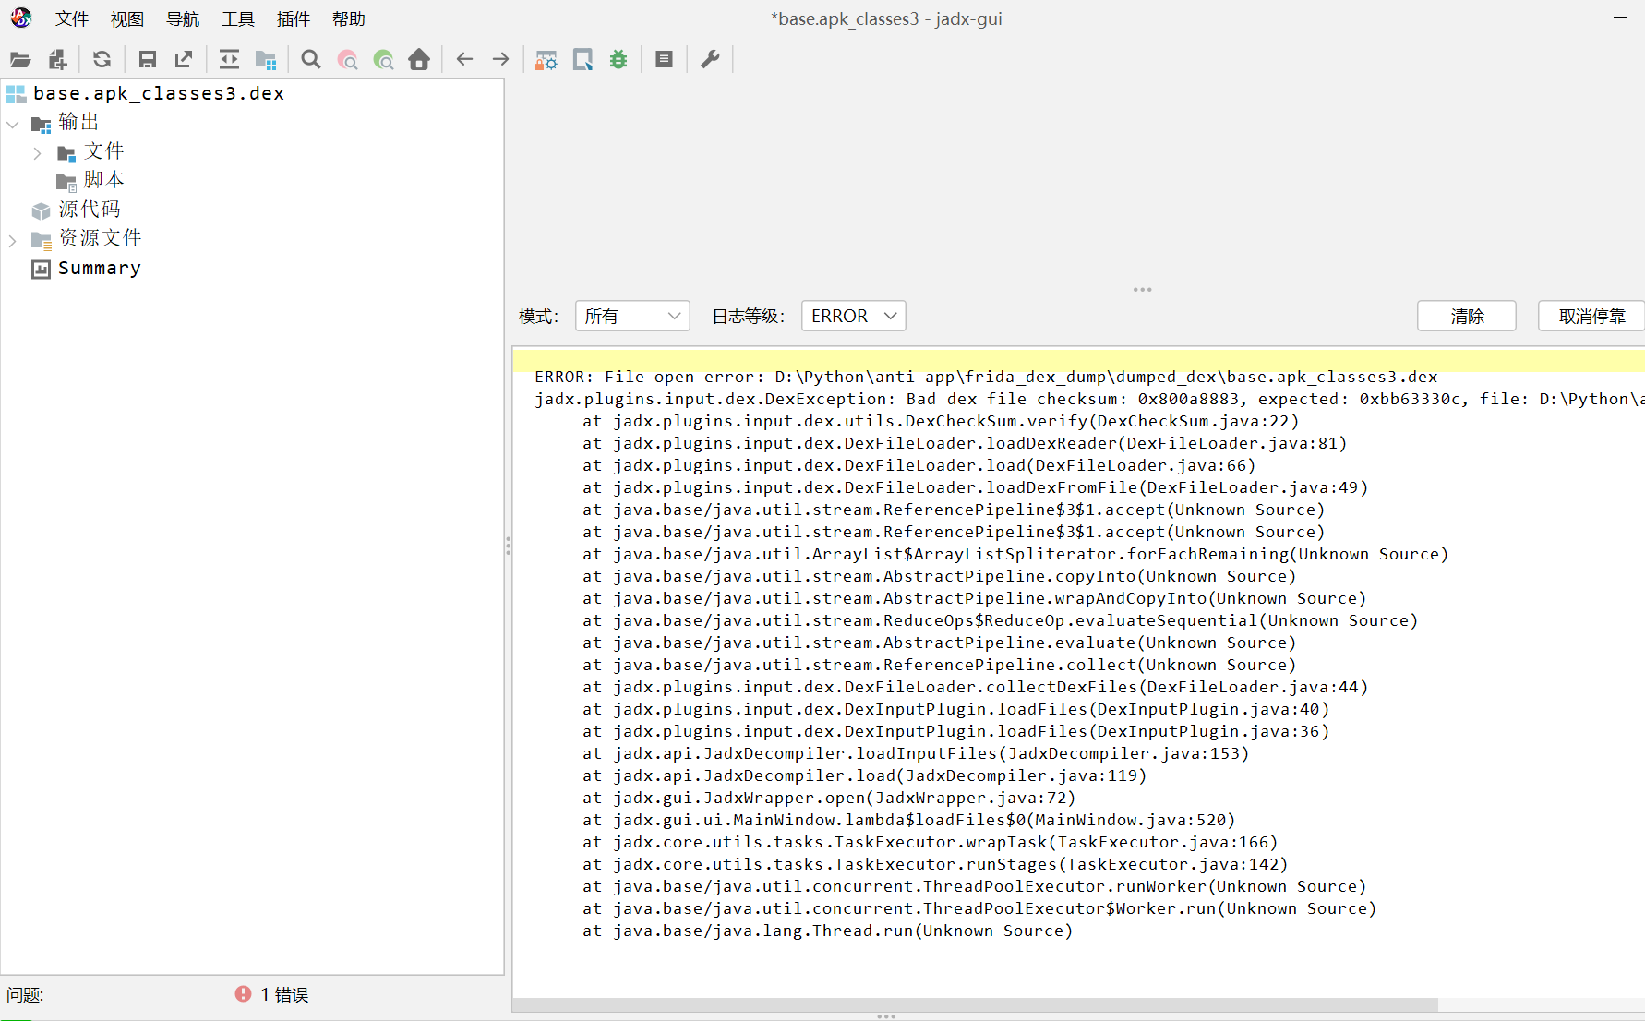Viewport: 1645px width, 1021px height.
Task: Go to main activity home icon
Action: 419,60
